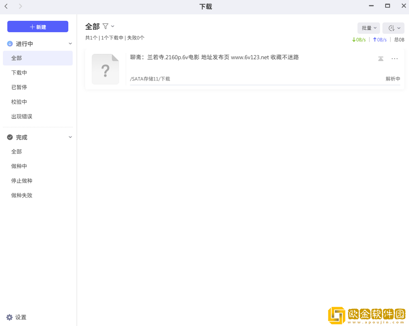The image size is (409, 326).
Task: Select the 下载中 sidebar category
Action: pyautogui.click(x=22, y=72)
